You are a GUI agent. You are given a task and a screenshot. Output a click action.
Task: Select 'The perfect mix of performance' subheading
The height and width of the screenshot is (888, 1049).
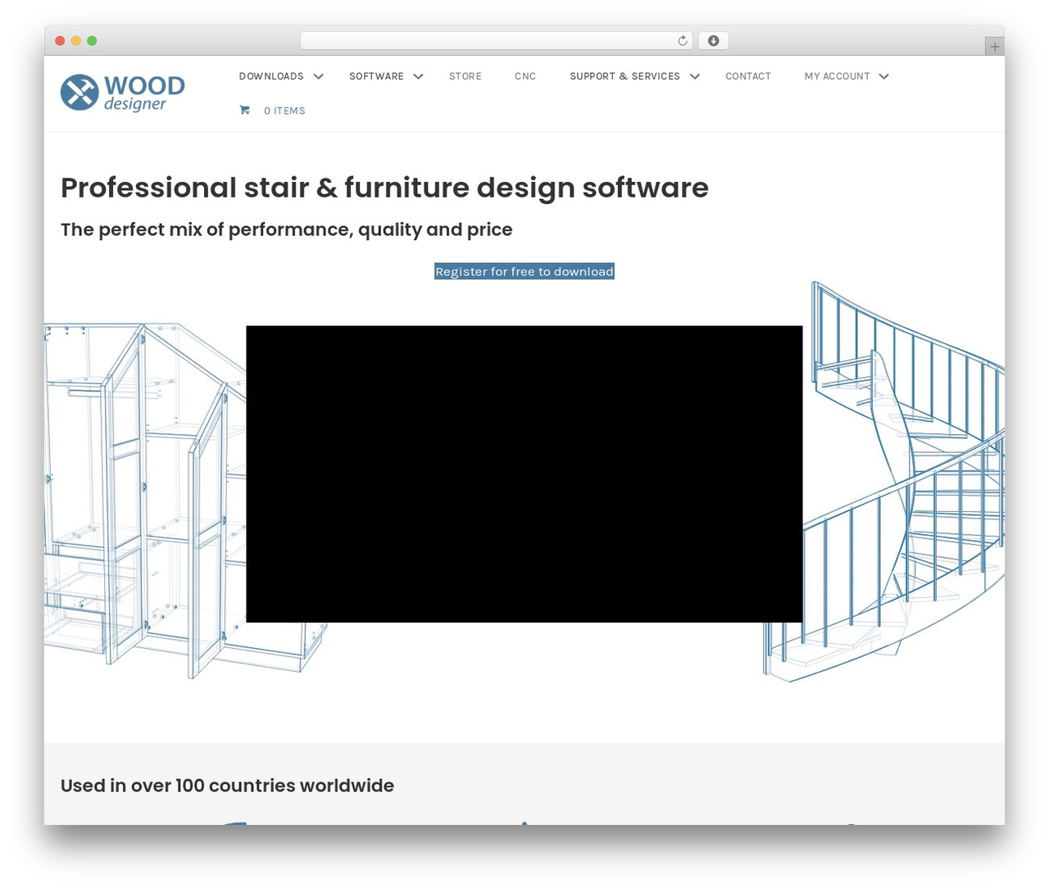pyautogui.click(x=287, y=229)
